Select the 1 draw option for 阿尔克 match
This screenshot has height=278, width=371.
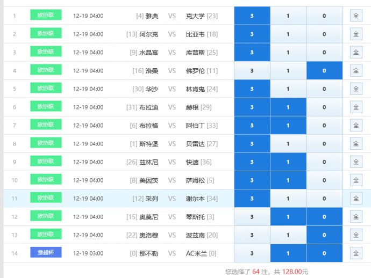tap(288, 34)
